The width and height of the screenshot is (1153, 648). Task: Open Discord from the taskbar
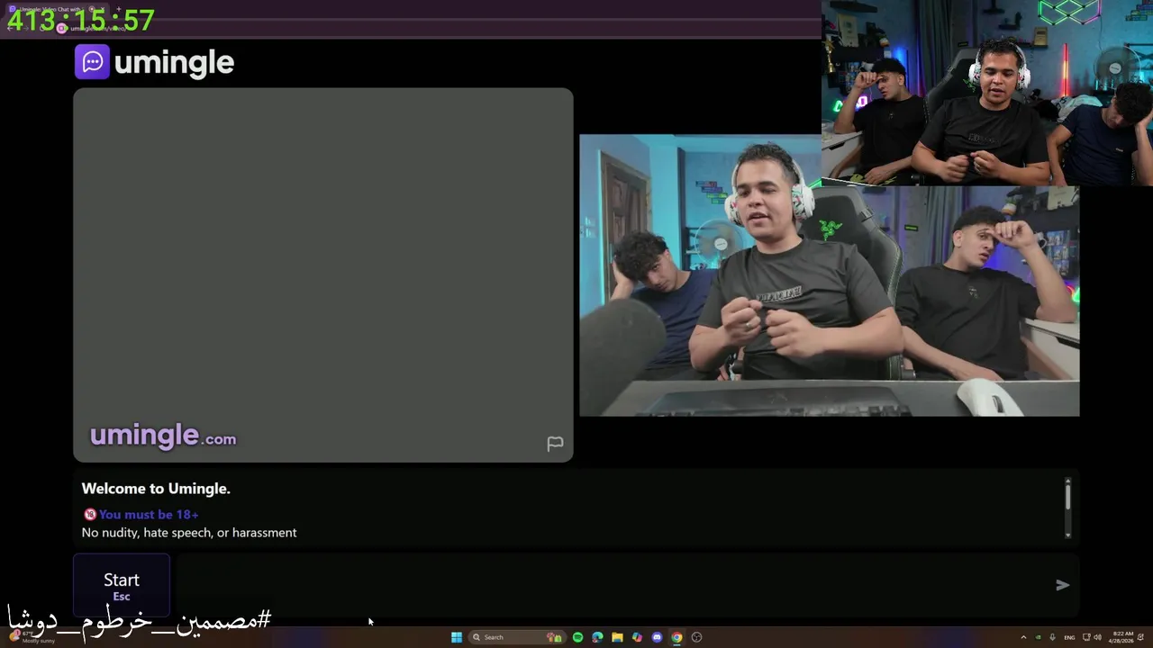pos(657,637)
